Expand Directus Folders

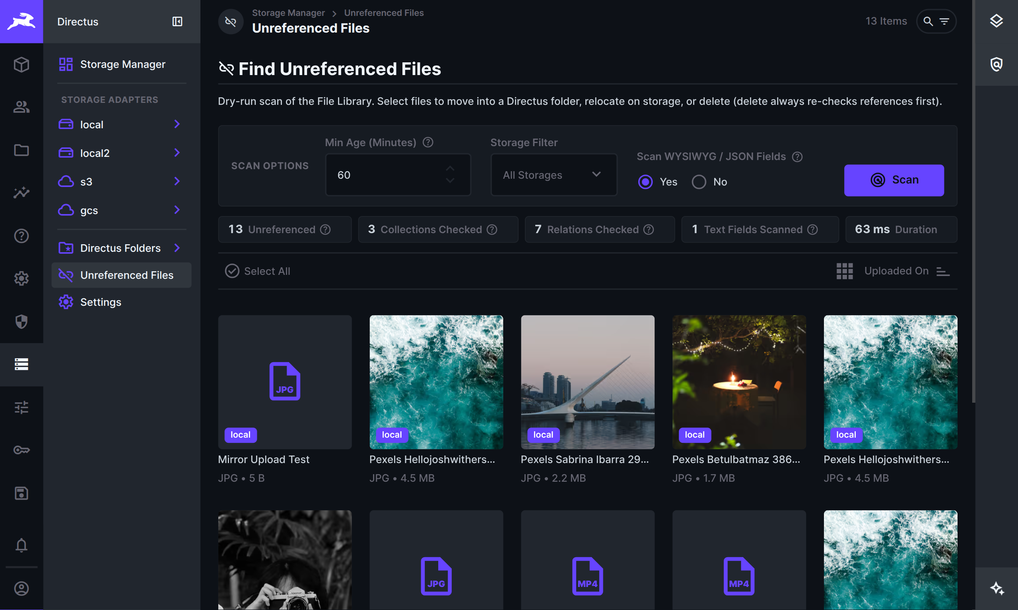(177, 248)
